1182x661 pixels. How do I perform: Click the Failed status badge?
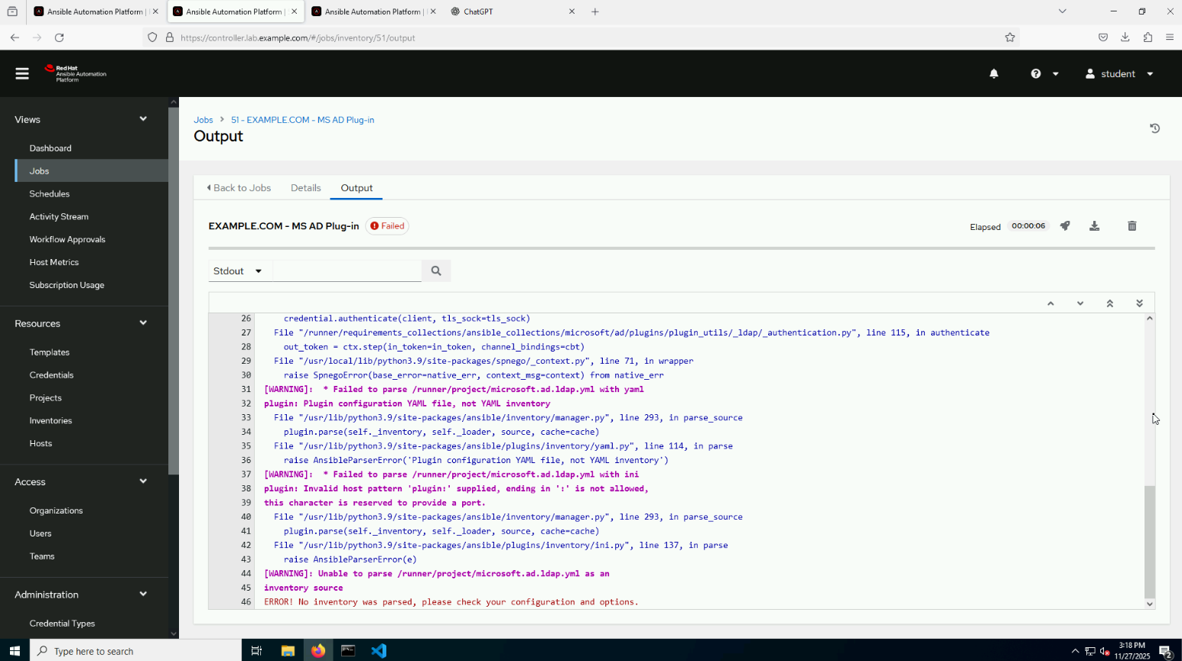[x=387, y=226]
